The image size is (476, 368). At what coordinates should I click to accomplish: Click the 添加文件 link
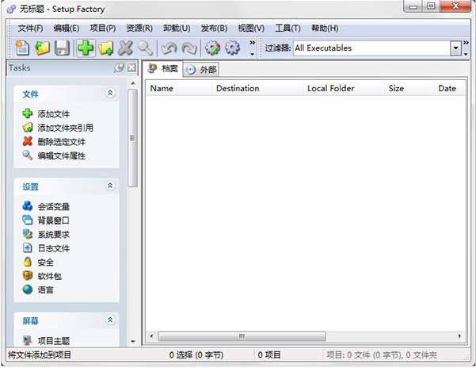(x=53, y=114)
